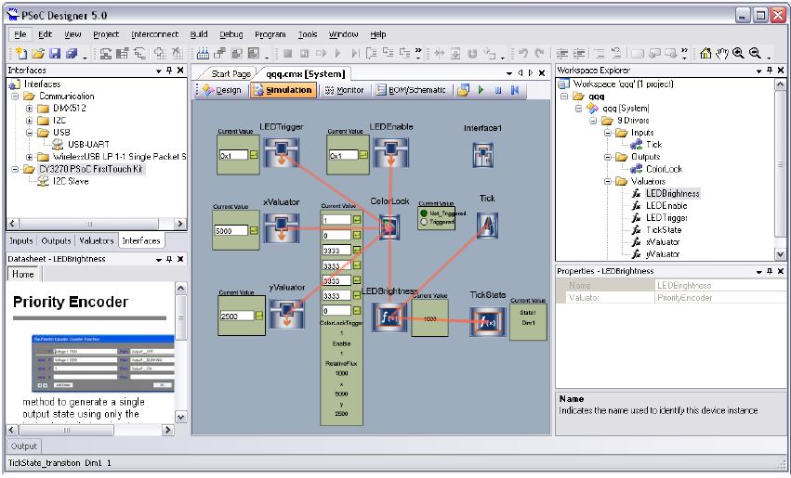This screenshot has width=791, height=478.
Task: Select the yValuator input block
Action: pyautogui.click(x=286, y=314)
